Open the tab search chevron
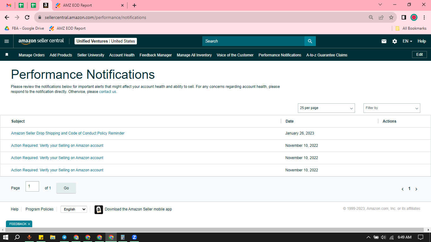The width and height of the screenshot is (431, 242). coord(380,5)
